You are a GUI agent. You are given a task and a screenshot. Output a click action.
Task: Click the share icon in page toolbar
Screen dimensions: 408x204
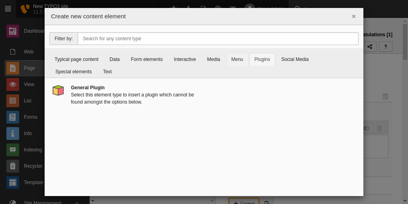(369, 47)
